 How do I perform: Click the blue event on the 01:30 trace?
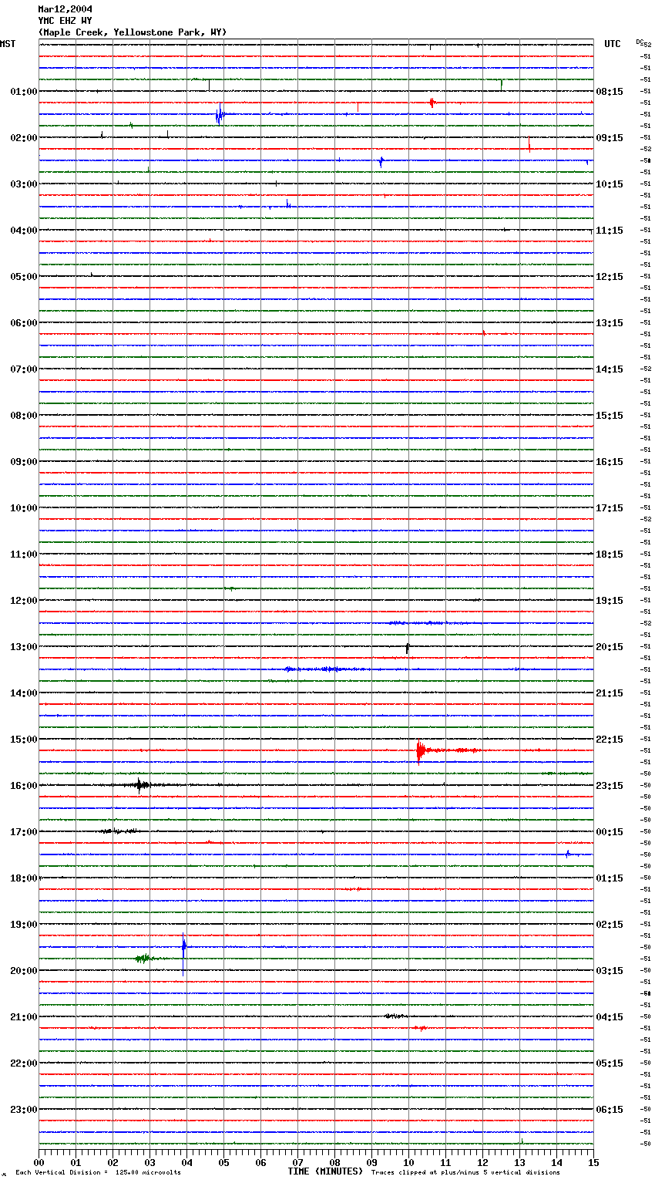[x=220, y=115]
